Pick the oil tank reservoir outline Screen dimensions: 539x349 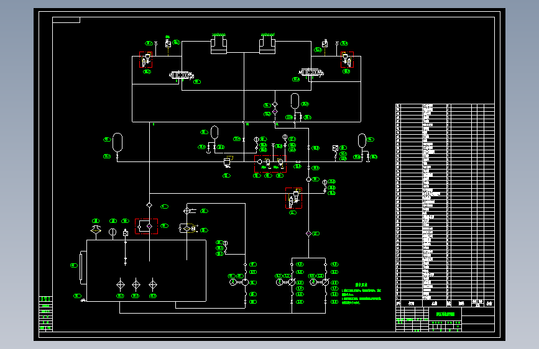[x=146, y=271]
